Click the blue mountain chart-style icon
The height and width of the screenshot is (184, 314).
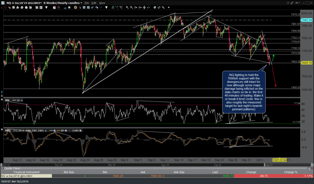point(65,8)
